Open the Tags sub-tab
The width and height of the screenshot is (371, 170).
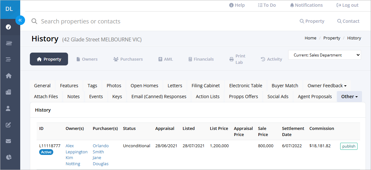pos(92,86)
